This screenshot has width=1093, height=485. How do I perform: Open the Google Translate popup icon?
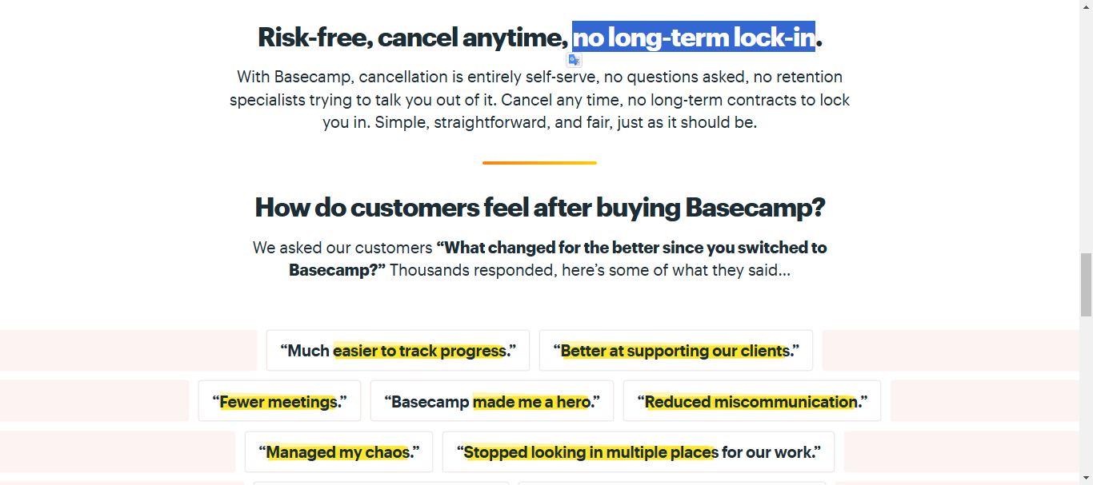574,59
